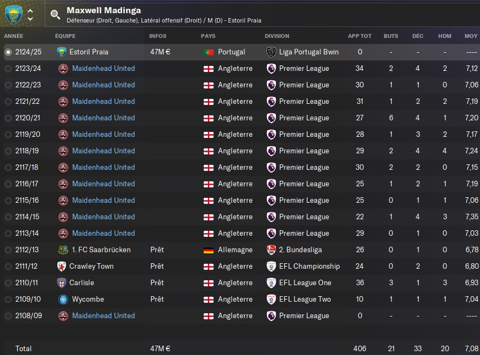The width and height of the screenshot is (480, 355).
Task: Select the 2110/11 season radio button
Action: tap(8, 283)
